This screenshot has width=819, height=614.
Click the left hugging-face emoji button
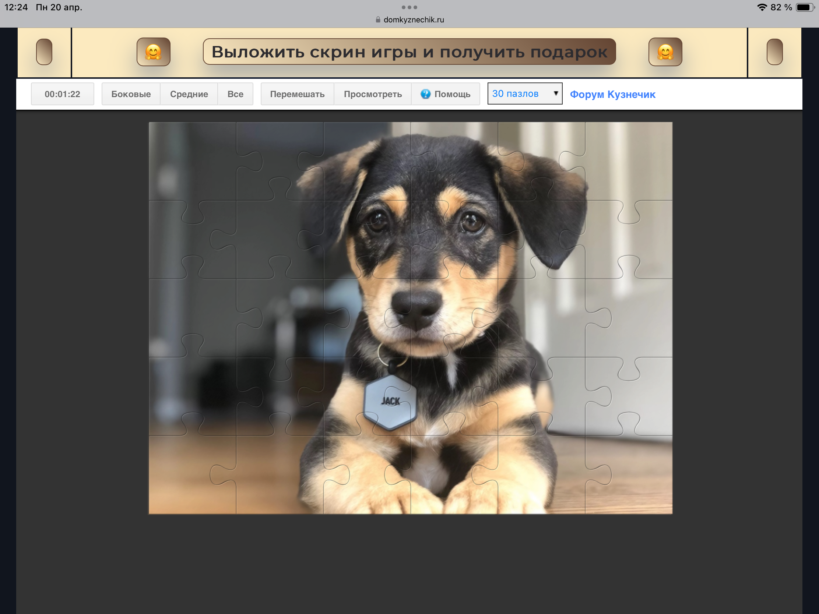(153, 52)
